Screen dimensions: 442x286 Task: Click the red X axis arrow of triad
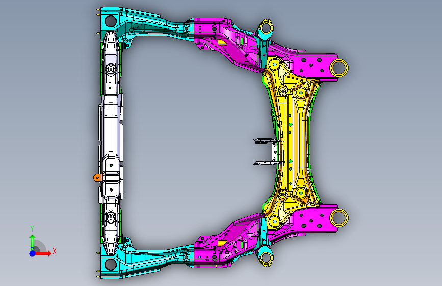44,253
